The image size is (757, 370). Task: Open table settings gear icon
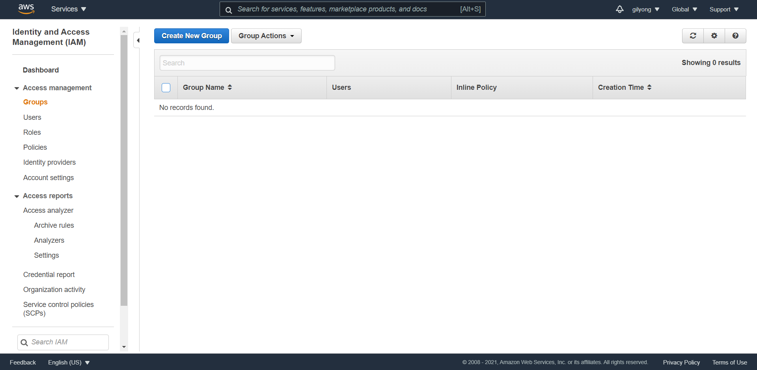click(714, 36)
